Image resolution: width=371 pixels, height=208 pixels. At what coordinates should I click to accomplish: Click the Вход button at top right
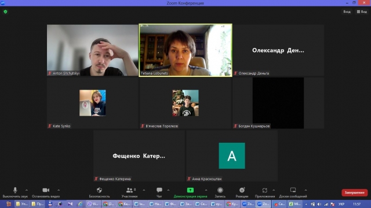(x=347, y=12)
